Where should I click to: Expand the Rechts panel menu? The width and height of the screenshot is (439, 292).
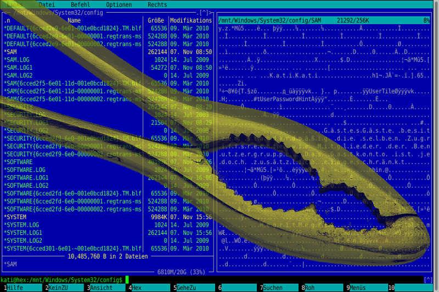pos(157,4)
